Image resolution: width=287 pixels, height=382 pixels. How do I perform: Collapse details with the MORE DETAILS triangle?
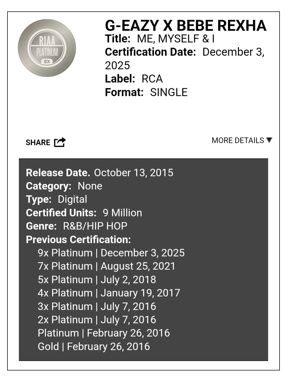coord(269,140)
